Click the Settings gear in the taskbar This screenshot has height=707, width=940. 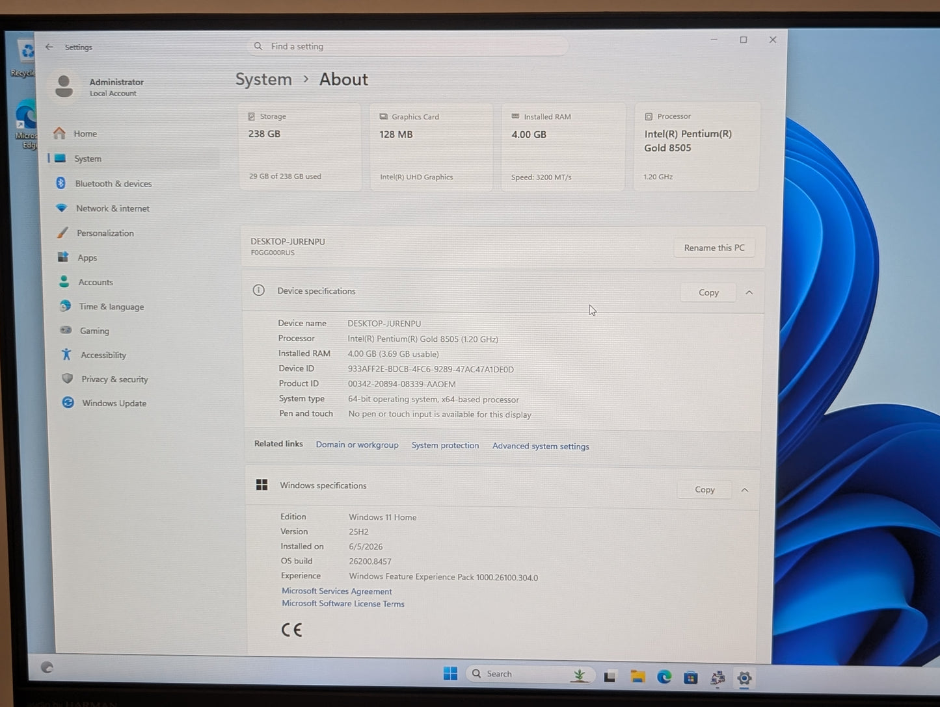[x=744, y=678]
